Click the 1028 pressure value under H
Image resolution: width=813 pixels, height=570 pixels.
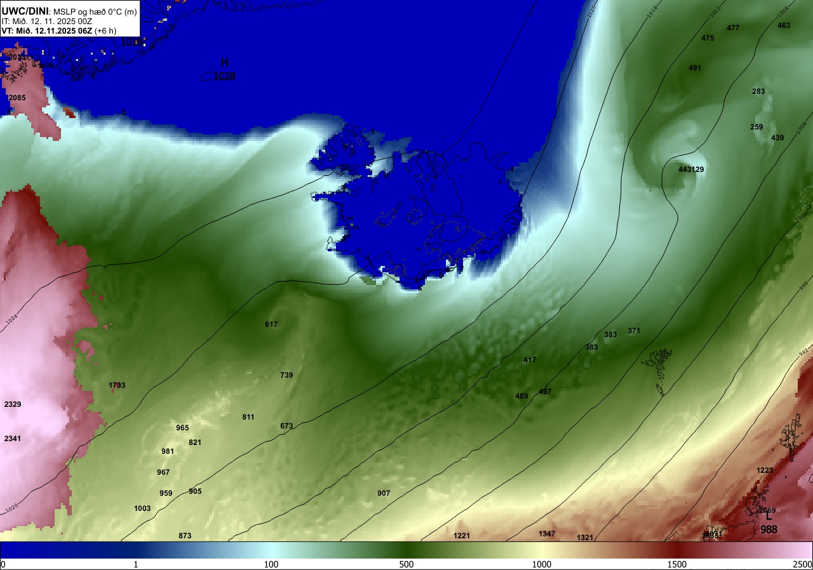(x=224, y=76)
